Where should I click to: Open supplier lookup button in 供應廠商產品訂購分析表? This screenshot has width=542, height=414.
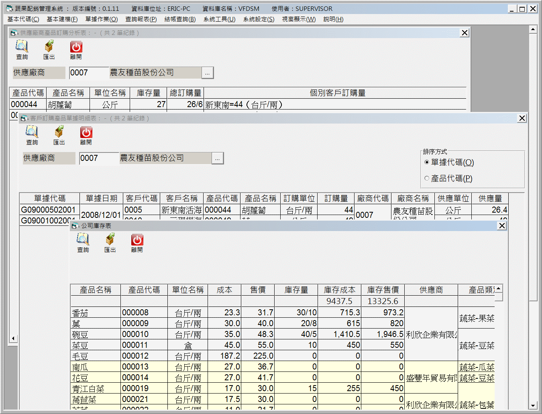[207, 73]
